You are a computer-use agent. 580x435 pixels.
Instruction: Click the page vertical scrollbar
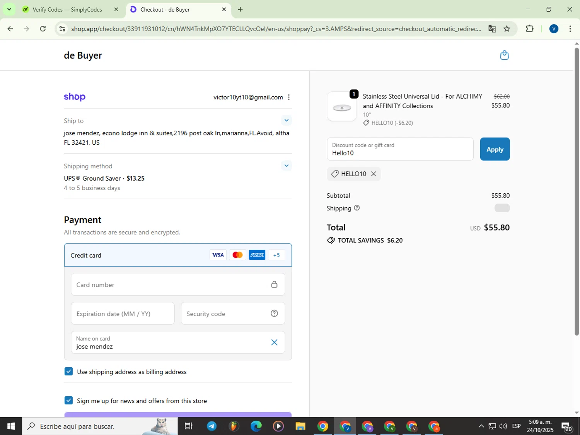(577, 191)
